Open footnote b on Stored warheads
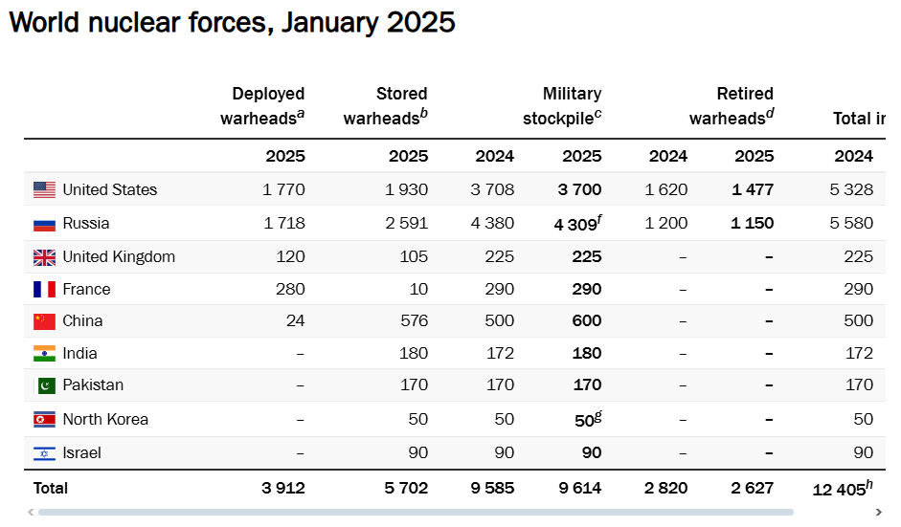The width and height of the screenshot is (901, 527). [424, 114]
